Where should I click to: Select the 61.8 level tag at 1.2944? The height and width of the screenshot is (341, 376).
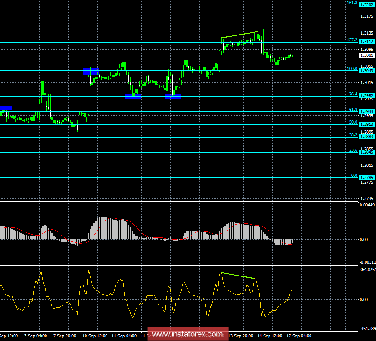point(367,111)
